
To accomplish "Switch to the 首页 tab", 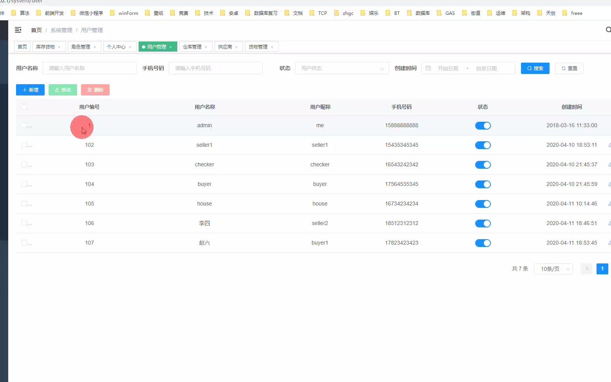I will (x=22, y=47).
